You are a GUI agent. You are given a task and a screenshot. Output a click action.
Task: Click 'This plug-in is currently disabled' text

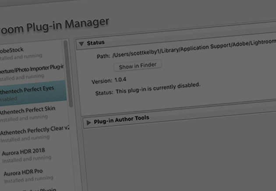point(158,88)
